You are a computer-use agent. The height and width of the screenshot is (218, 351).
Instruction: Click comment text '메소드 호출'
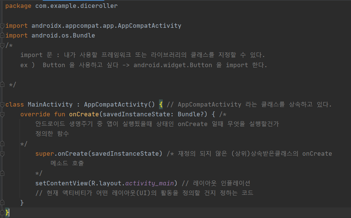click(67, 163)
